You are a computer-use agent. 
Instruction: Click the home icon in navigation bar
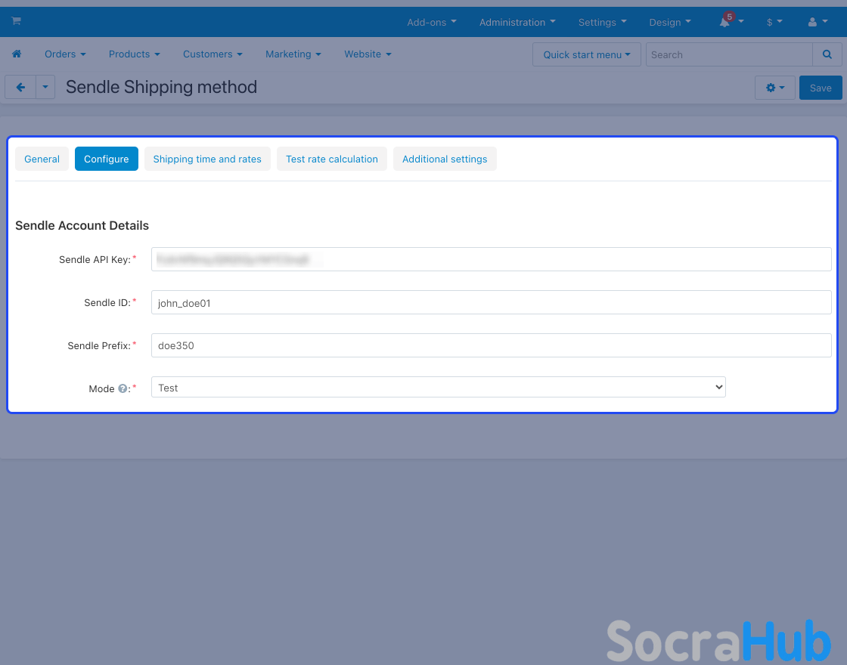click(17, 54)
